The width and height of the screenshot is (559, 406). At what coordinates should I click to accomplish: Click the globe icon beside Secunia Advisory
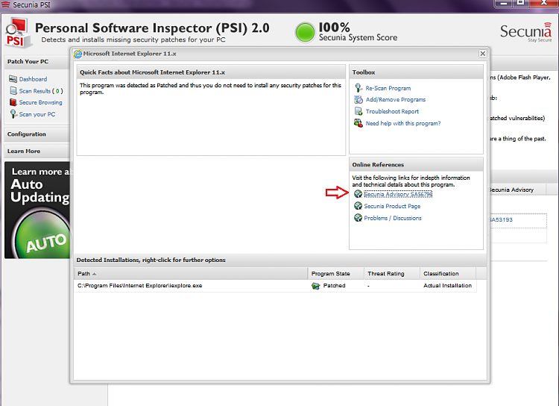coord(358,194)
